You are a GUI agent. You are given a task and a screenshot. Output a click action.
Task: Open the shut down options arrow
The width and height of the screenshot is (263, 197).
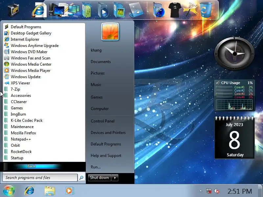(x=115, y=178)
